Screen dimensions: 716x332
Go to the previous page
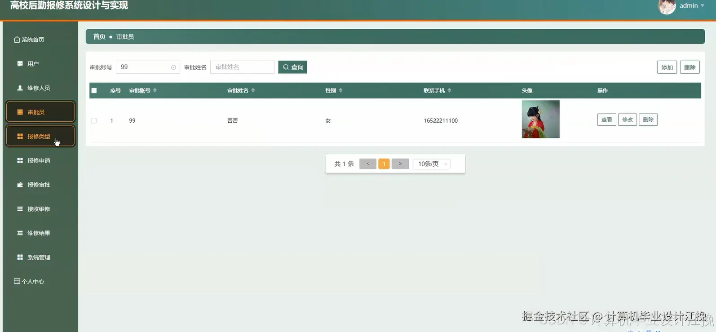(368, 164)
